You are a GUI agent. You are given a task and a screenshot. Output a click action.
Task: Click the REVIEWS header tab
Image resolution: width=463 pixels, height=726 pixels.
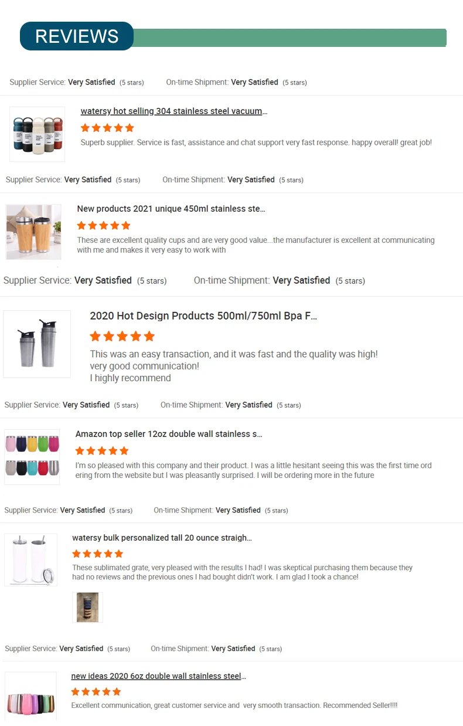point(77,36)
